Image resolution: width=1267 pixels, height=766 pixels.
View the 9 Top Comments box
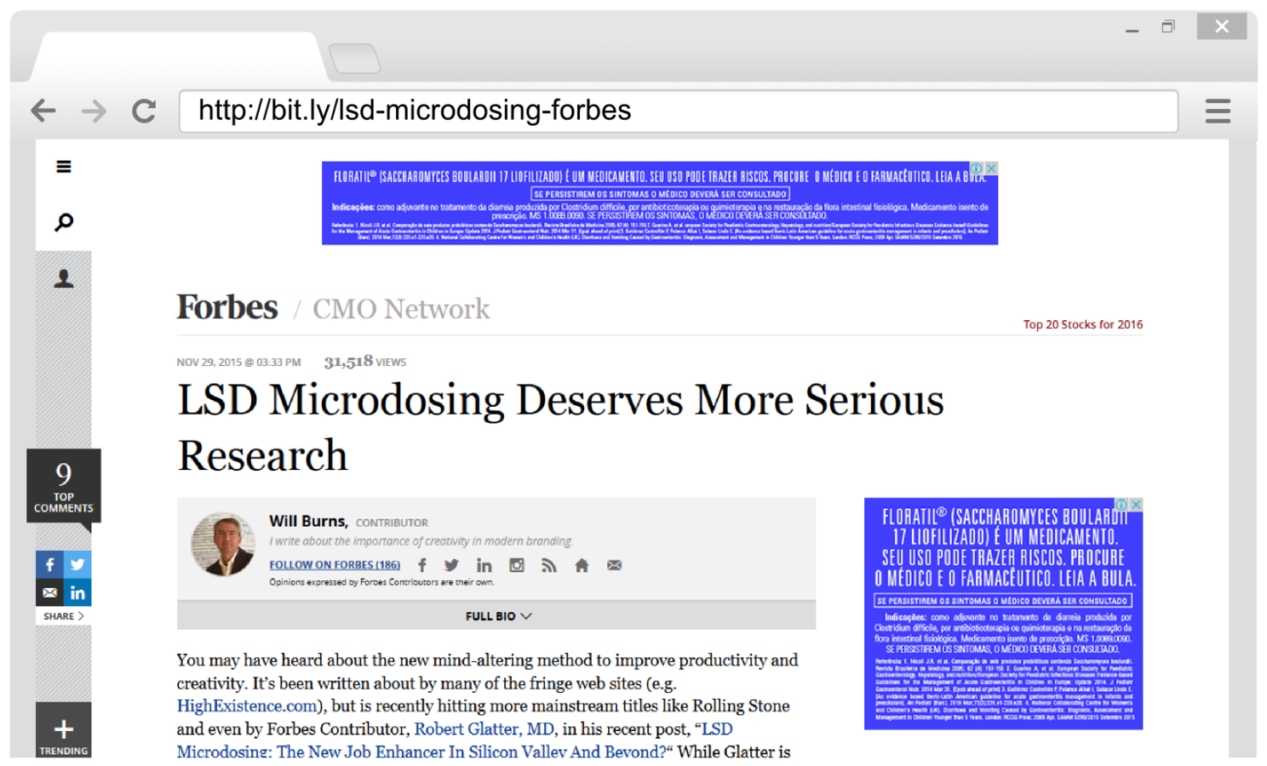(64, 486)
